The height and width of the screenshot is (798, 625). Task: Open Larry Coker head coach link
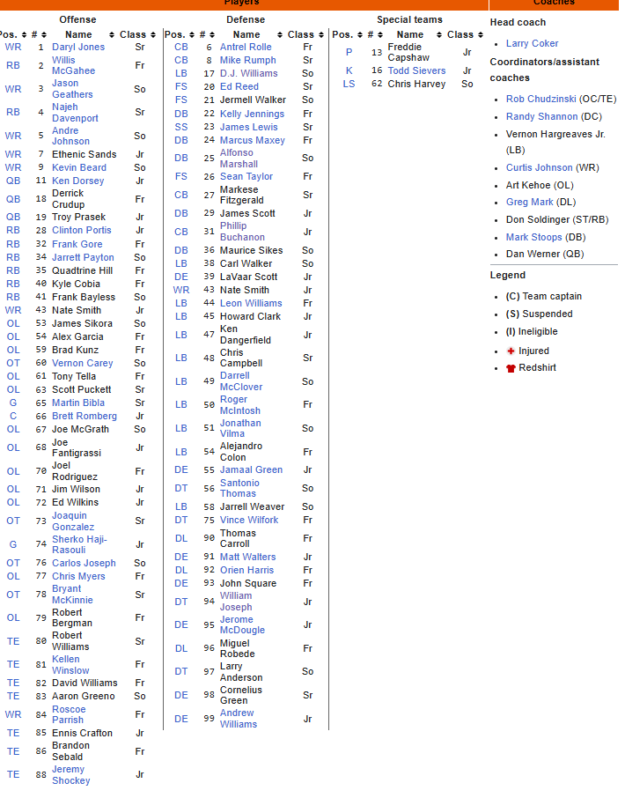532,43
